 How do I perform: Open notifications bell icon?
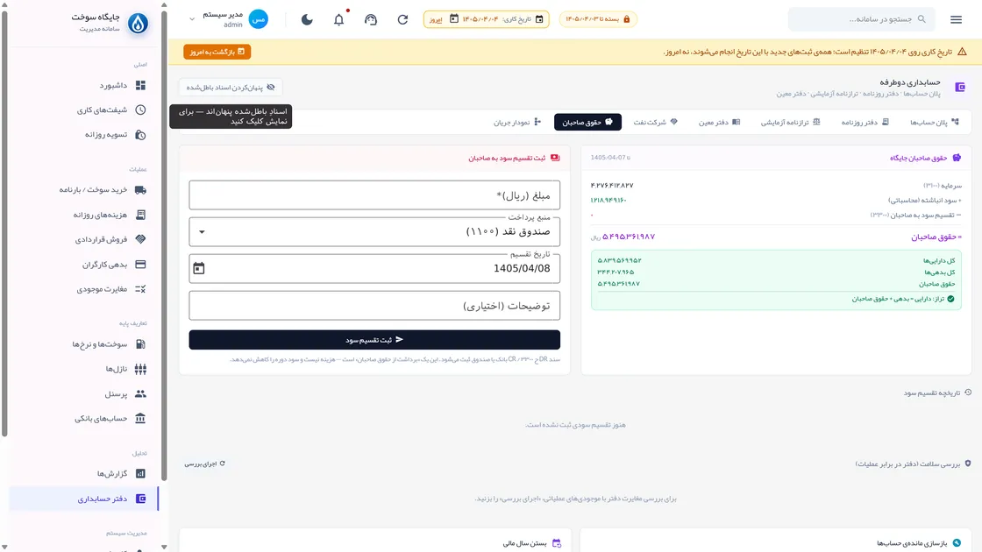click(338, 19)
